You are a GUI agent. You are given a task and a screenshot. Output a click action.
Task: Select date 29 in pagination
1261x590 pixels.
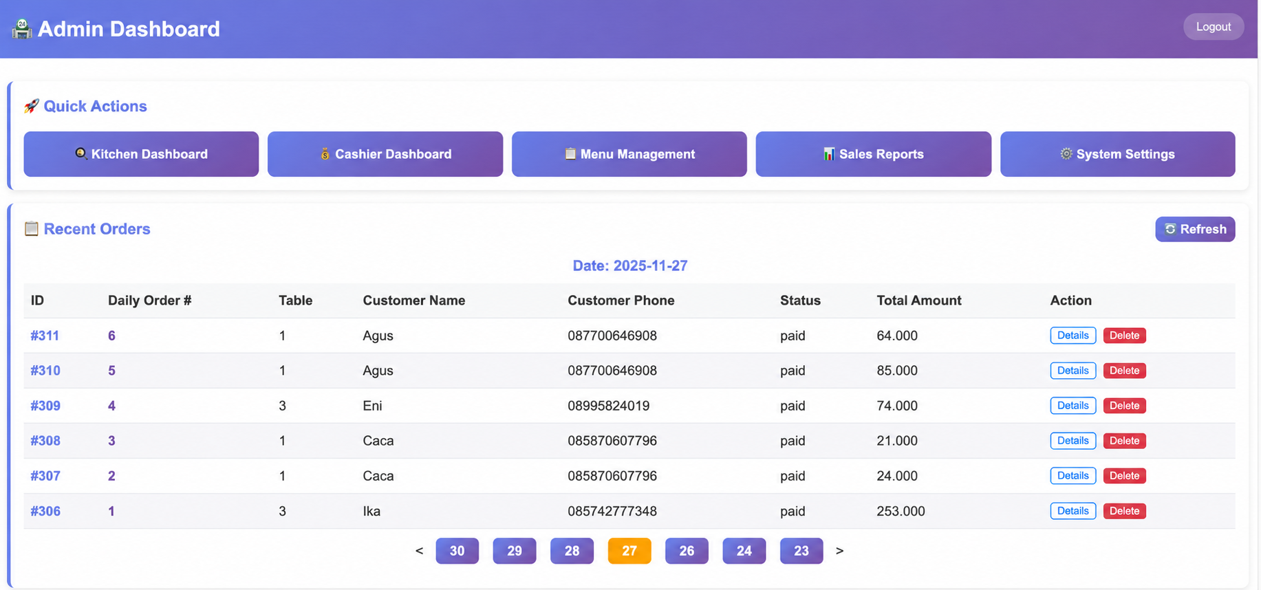click(x=515, y=551)
